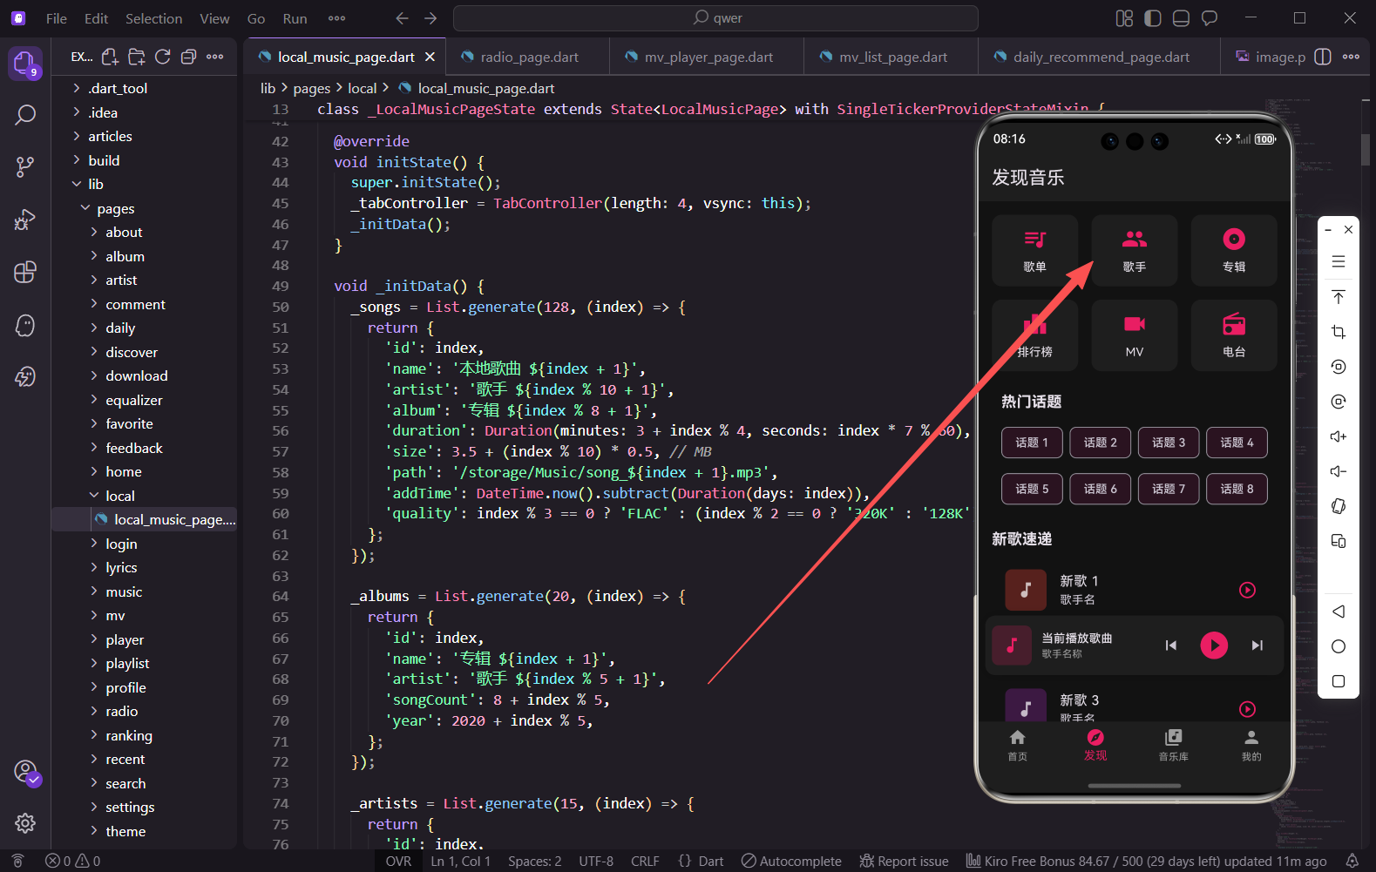Image resolution: width=1376 pixels, height=872 pixels.
Task: Close the local_music_page.dart tab
Action: pyautogui.click(x=430, y=57)
